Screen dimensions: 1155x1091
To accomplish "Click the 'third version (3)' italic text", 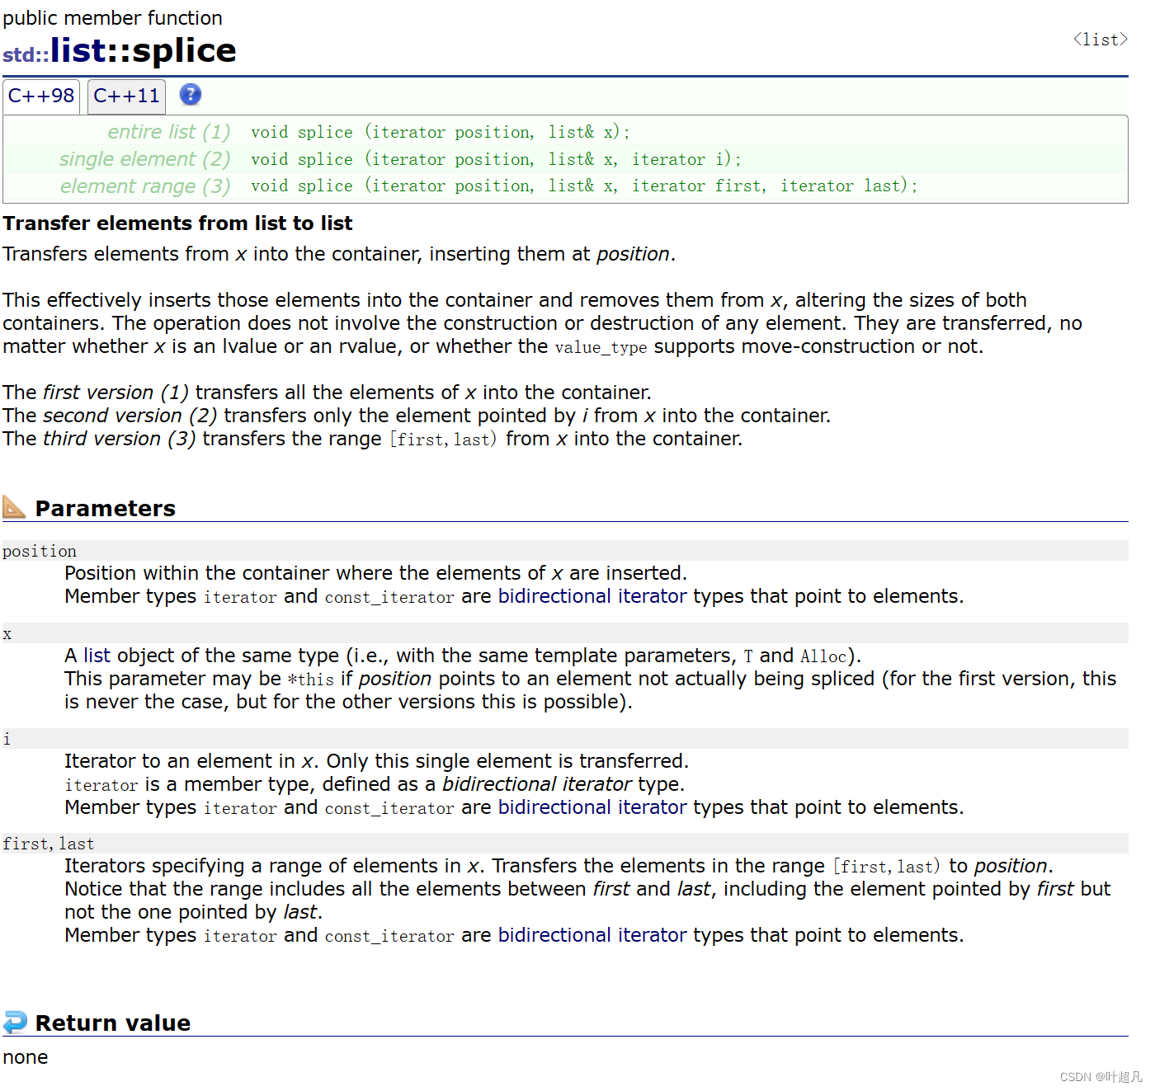I will 120,439.
